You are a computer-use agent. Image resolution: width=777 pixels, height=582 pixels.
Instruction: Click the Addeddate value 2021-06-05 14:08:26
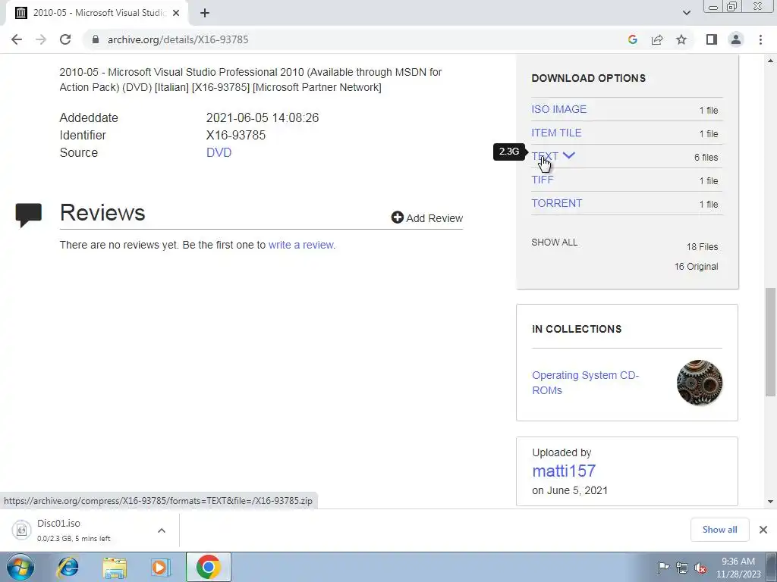point(263,117)
